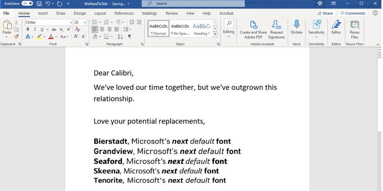Justify the paragraph text
The height and width of the screenshot is (191, 383).
[117, 29]
